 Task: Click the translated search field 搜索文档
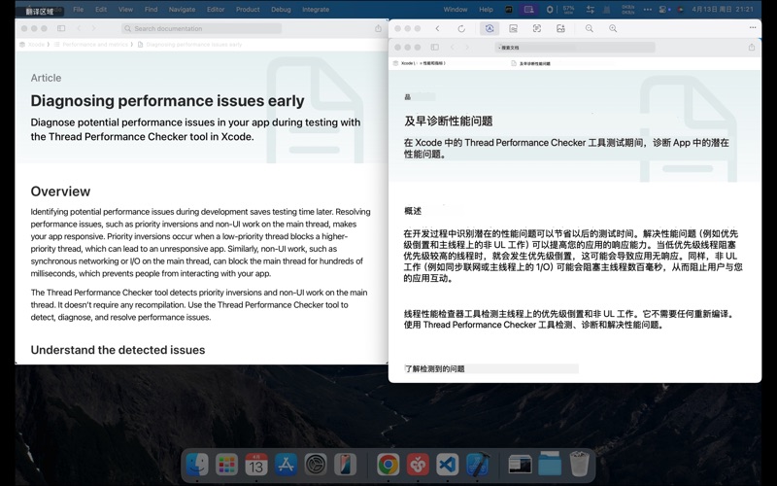(x=563, y=47)
